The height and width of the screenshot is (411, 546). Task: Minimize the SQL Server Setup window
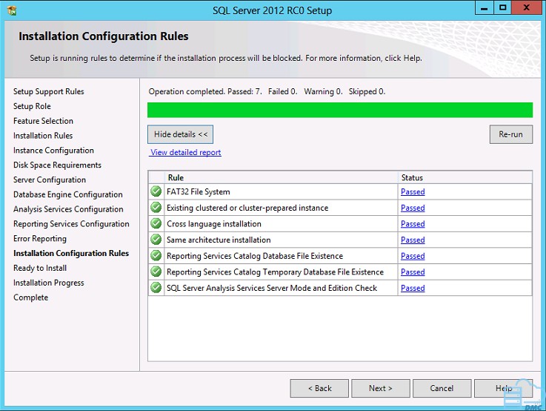click(x=484, y=8)
